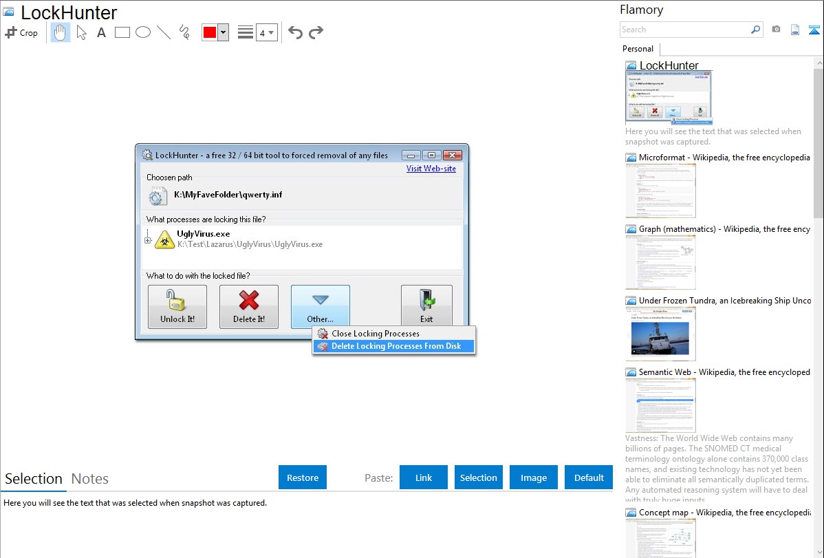Pick the ellipse shape tool
This screenshot has width=824, height=558.
(143, 32)
